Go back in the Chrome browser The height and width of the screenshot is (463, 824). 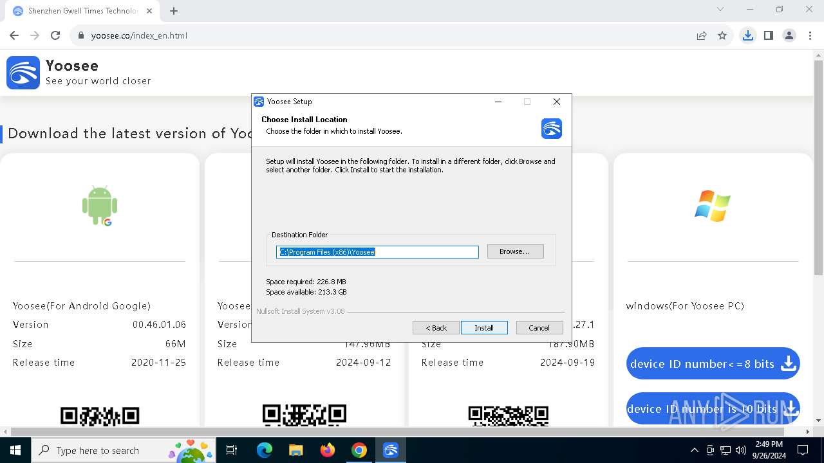tap(14, 35)
